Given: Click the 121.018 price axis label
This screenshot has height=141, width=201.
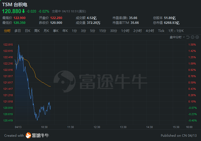Looking at the screenshot, I should (x=8, y=102).
